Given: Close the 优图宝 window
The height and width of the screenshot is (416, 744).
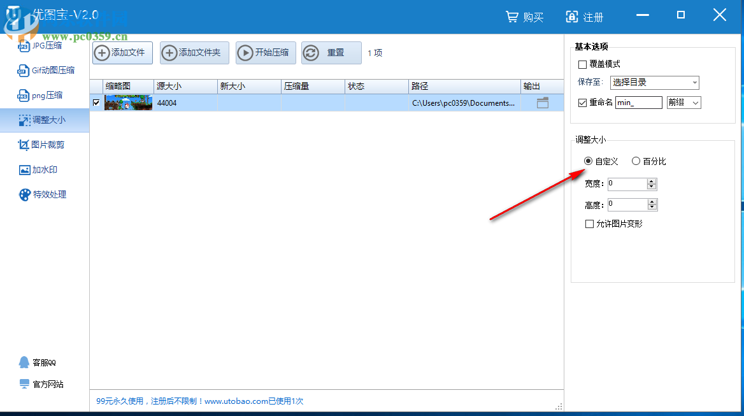Looking at the screenshot, I should (720, 15).
